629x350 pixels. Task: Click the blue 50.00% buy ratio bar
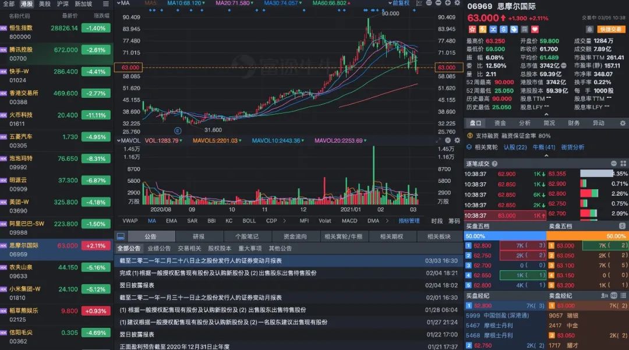click(505, 236)
